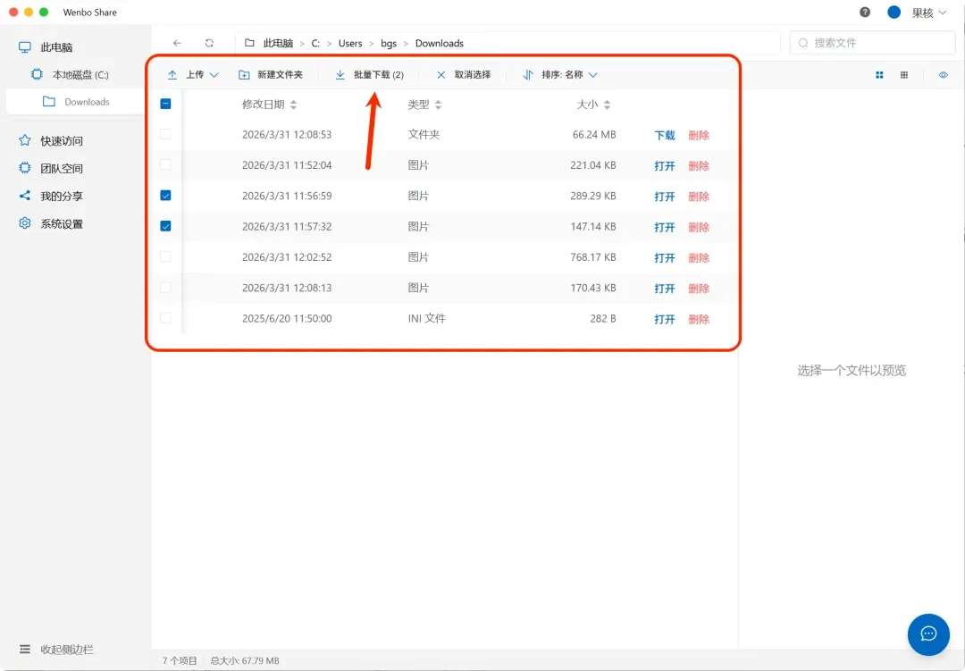Toggle the select-all header checkbox

coord(165,104)
